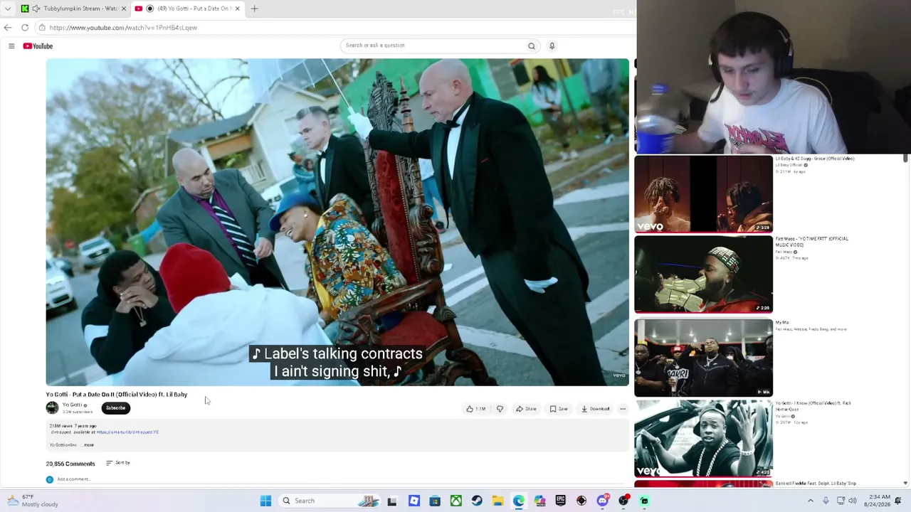Open File Explorer from the taskbar
This screenshot has height=512, width=911.
(x=497, y=501)
